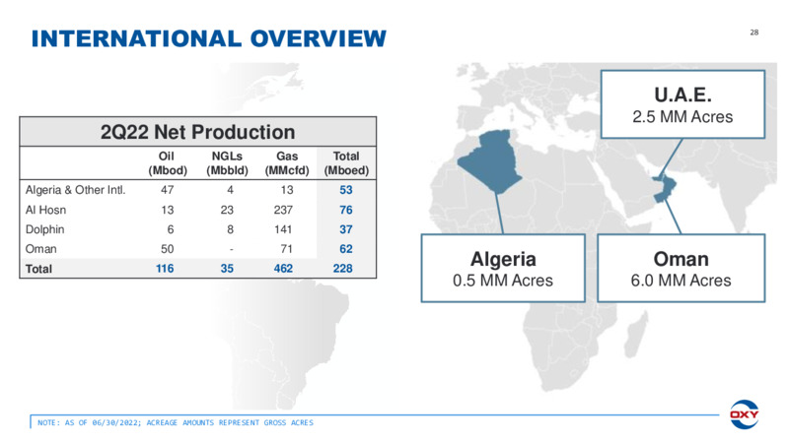The image size is (789, 443).
Task: Click Algeria oil value 47
Action: pos(167,190)
